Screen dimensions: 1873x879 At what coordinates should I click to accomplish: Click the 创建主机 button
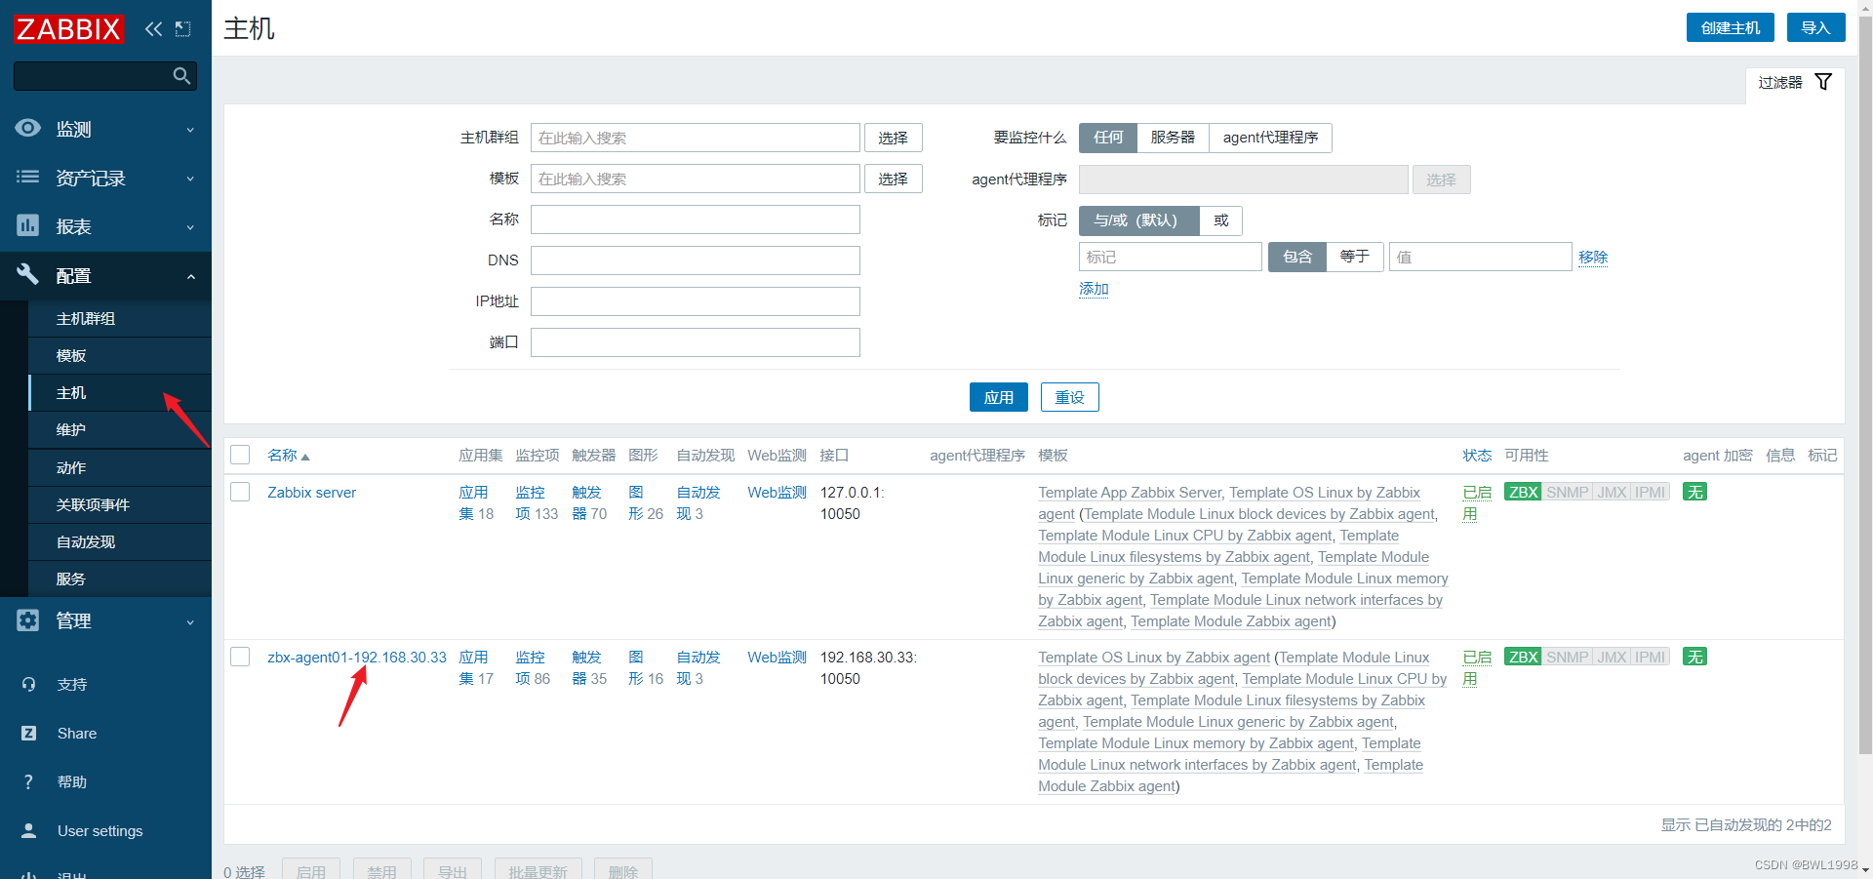coord(1731,27)
